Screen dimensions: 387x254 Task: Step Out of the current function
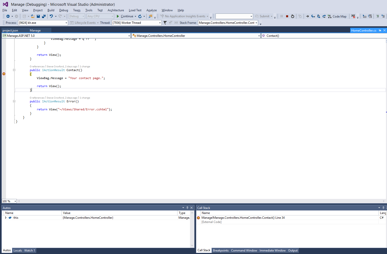[x=324, y=16]
